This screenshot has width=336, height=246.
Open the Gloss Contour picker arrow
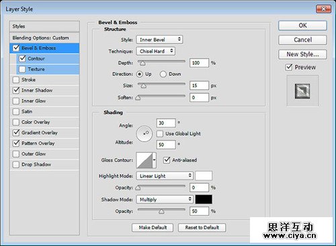tap(154, 160)
